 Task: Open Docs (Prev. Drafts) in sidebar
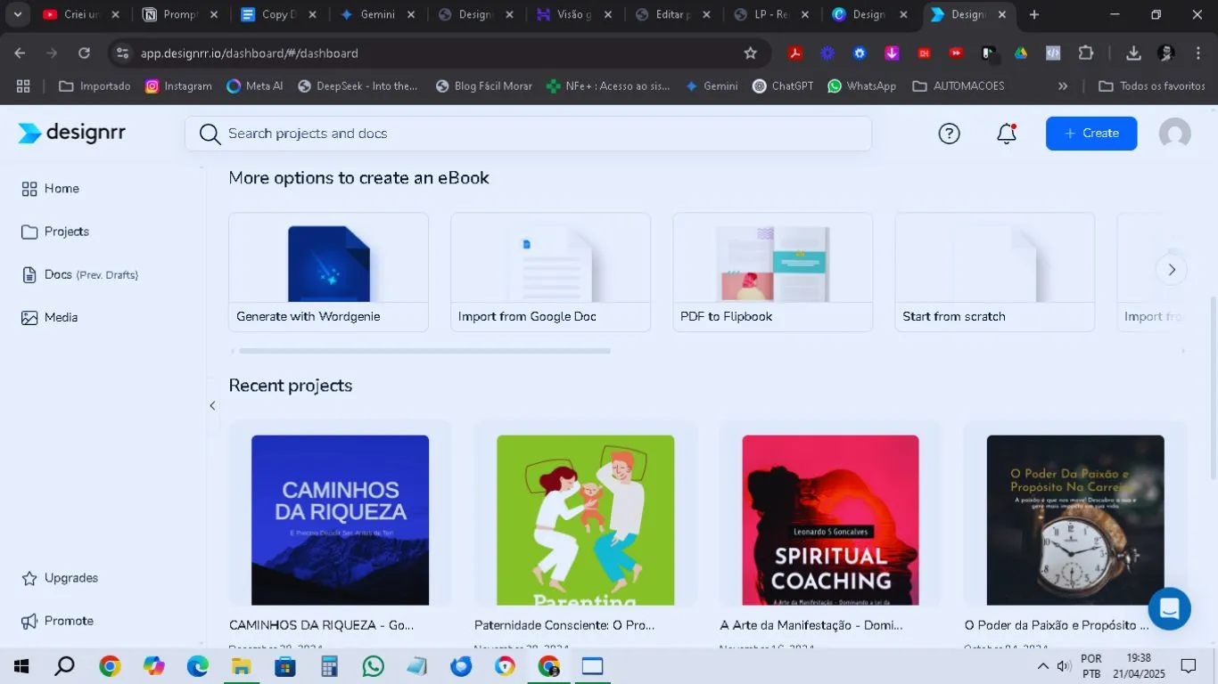pos(79,274)
